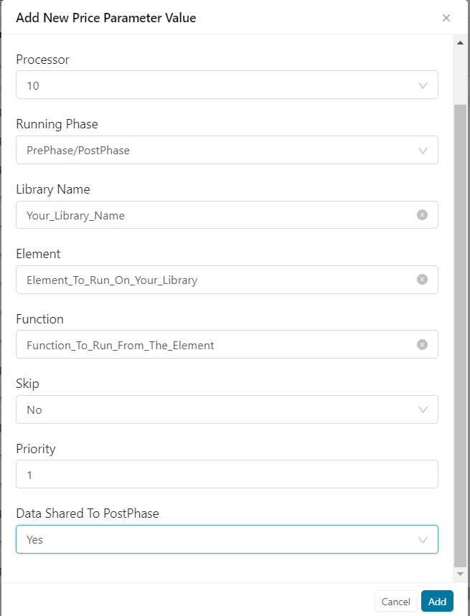470x616 pixels.
Task: Expand the Running Phase chevron
Action: pyautogui.click(x=423, y=151)
